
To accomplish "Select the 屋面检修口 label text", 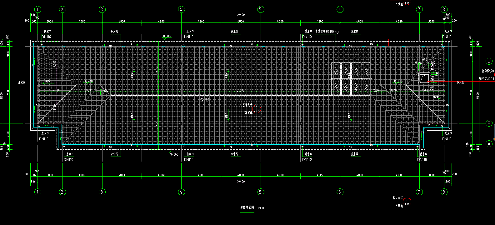I will pos(488,71).
